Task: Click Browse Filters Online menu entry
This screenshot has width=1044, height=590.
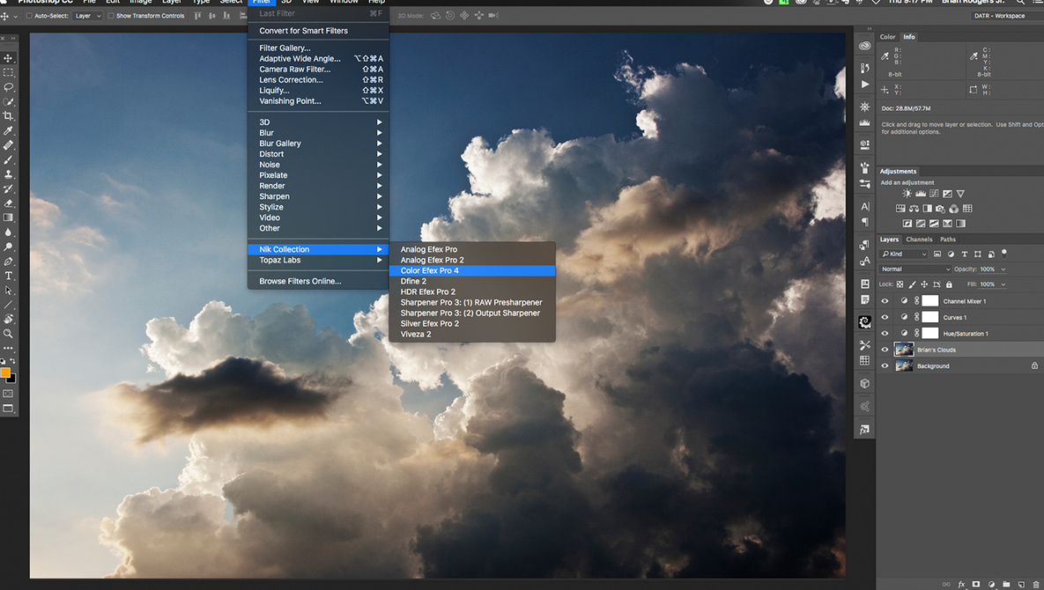Action: pos(300,282)
